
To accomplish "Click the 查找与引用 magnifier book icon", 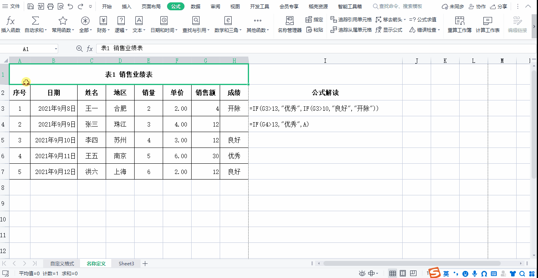I will 196,21.
